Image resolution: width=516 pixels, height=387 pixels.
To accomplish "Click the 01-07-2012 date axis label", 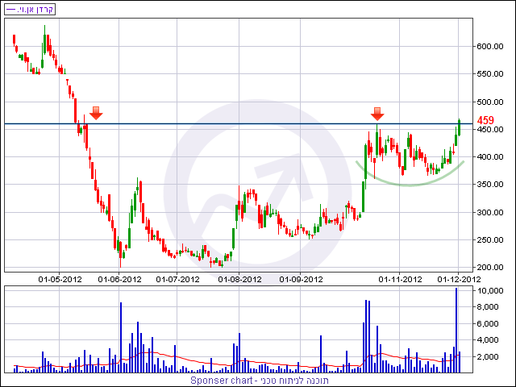I will (x=177, y=280).
